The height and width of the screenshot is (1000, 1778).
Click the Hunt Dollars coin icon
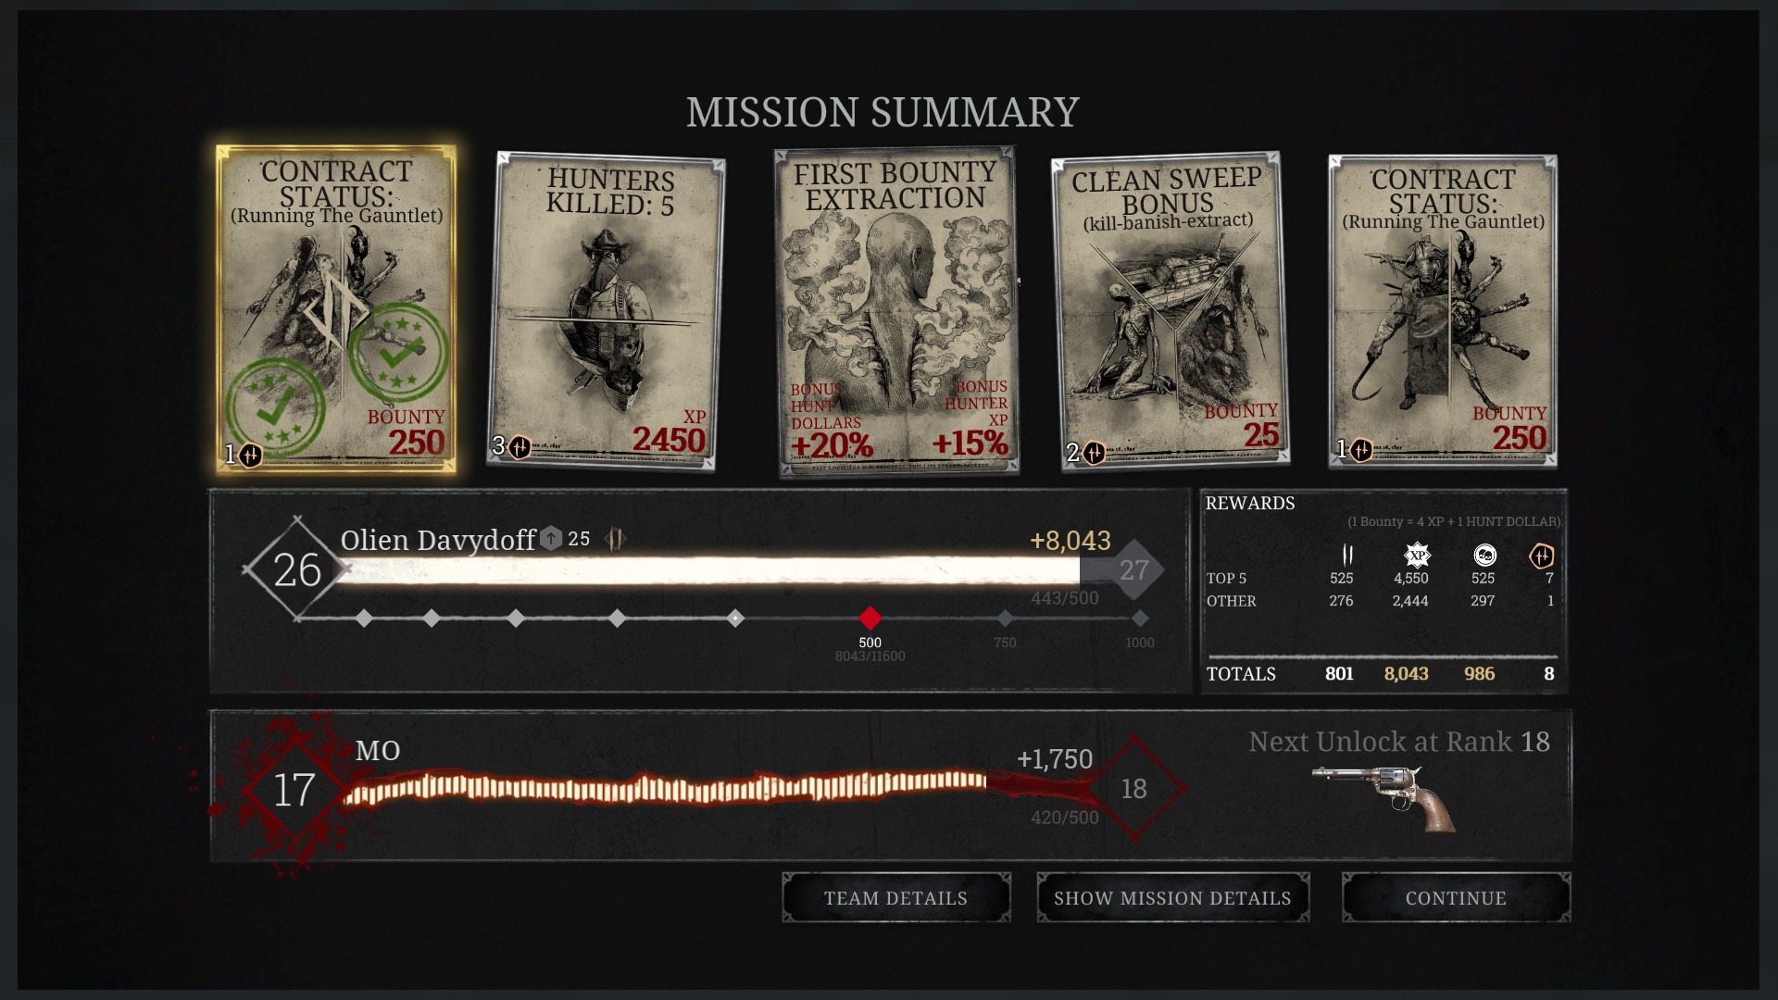[1484, 556]
